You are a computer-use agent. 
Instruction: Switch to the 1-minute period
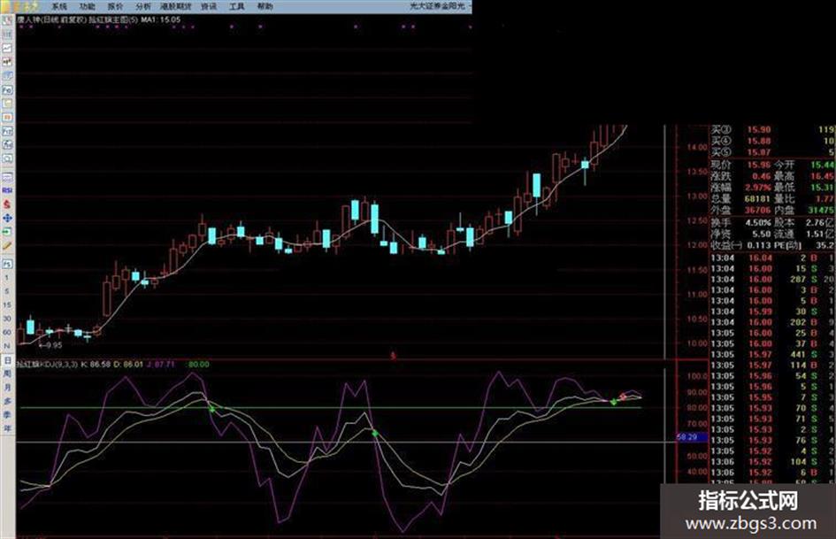coord(7,278)
